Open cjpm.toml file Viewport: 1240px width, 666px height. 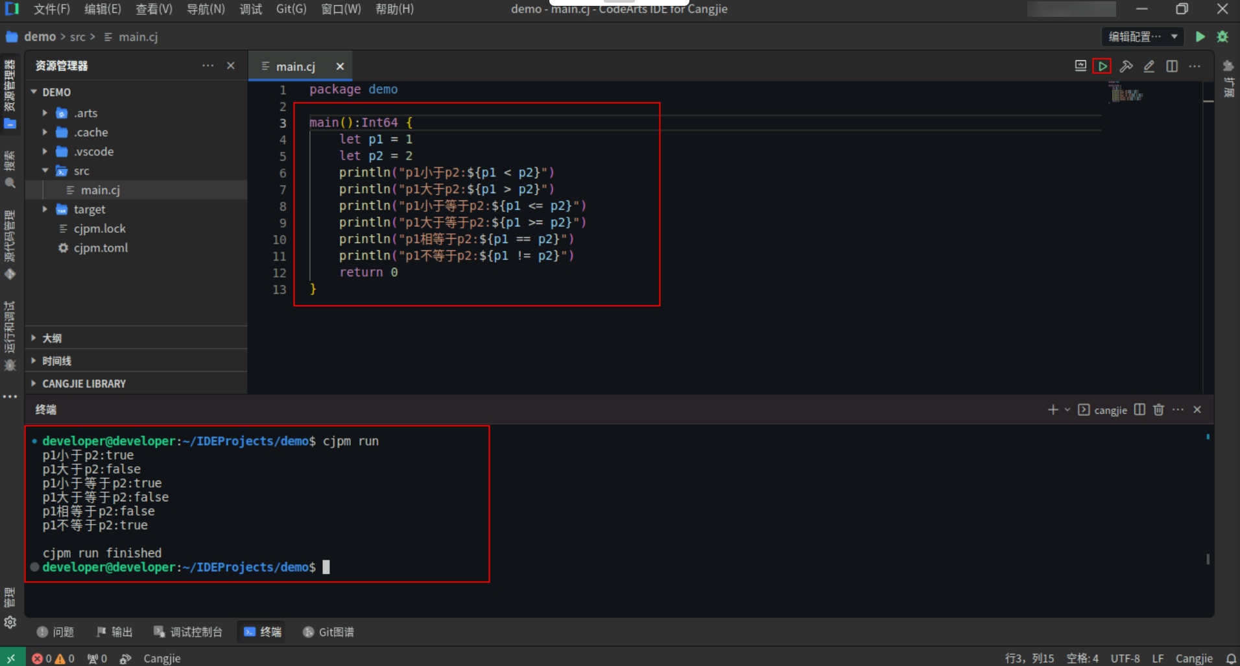tap(101, 248)
